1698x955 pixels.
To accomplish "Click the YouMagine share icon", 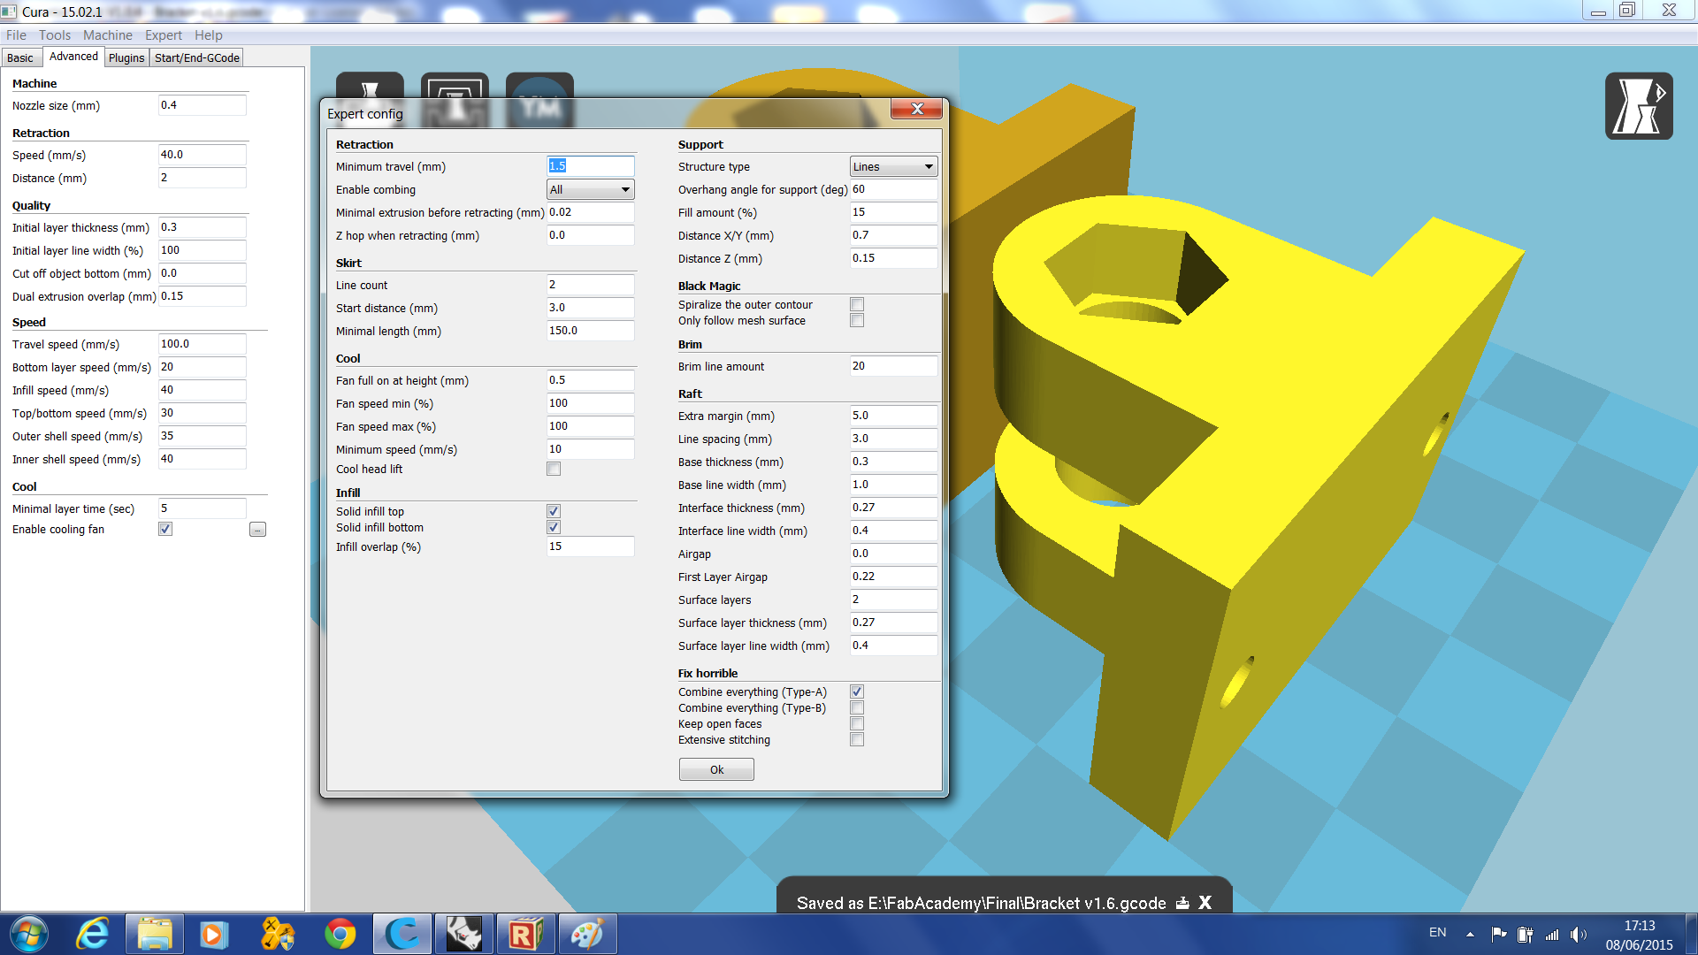I will pos(539,87).
